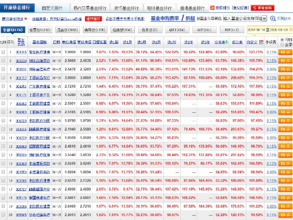Image resolution: width=293 pixels, height=220 pixels.
Task: Select the 全部(6174) filter button
Action: pos(13,30)
